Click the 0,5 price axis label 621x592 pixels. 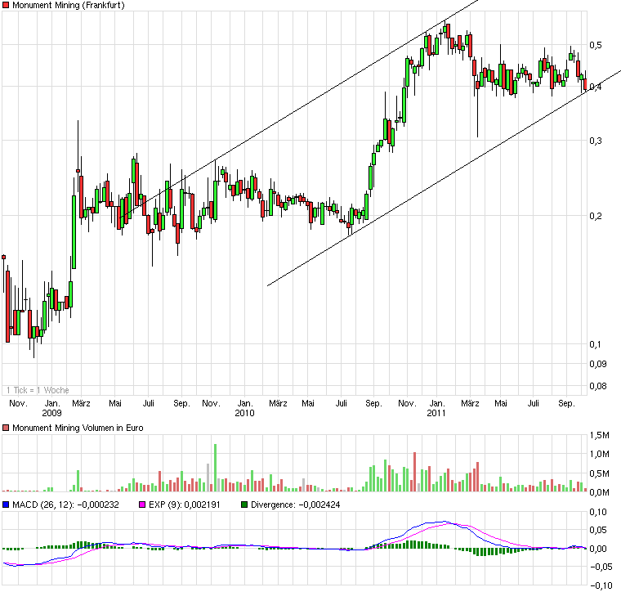(x=595, y=45)
